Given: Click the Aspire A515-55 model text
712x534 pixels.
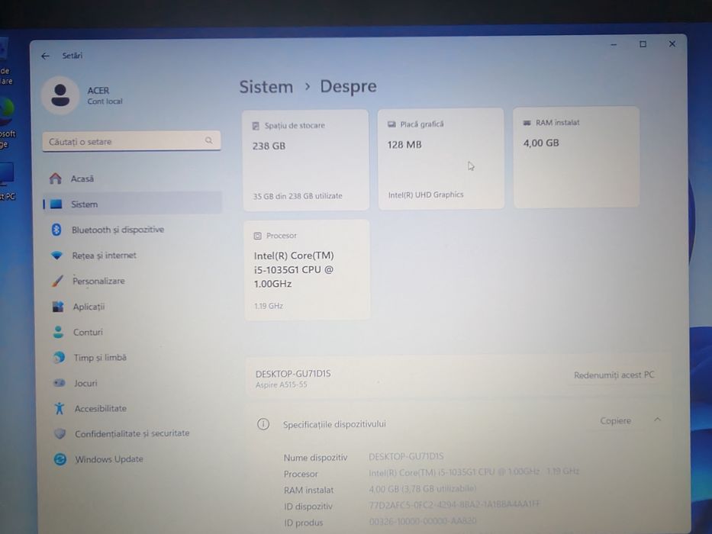Looking at the screenshot, I should (281, 384).
